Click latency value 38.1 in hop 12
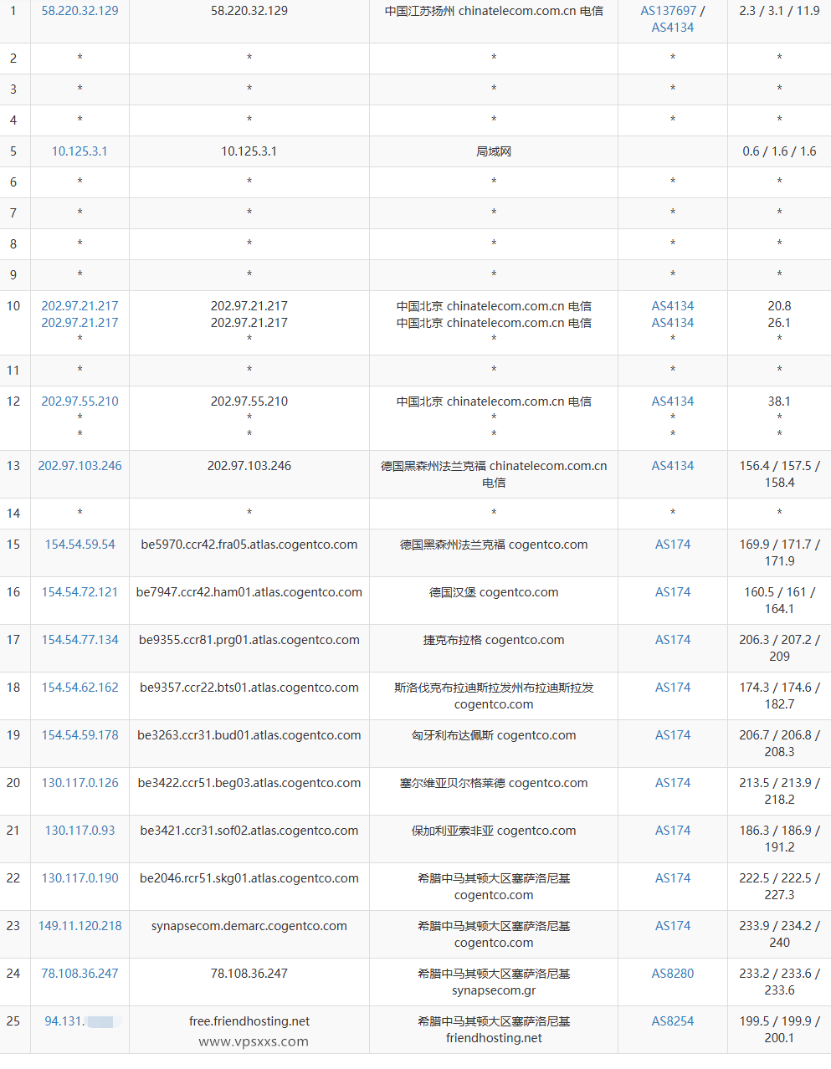 tap(779, 402)
